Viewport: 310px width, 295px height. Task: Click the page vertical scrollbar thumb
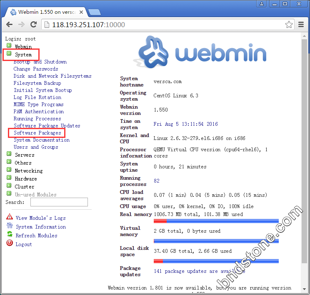point(304,151)
